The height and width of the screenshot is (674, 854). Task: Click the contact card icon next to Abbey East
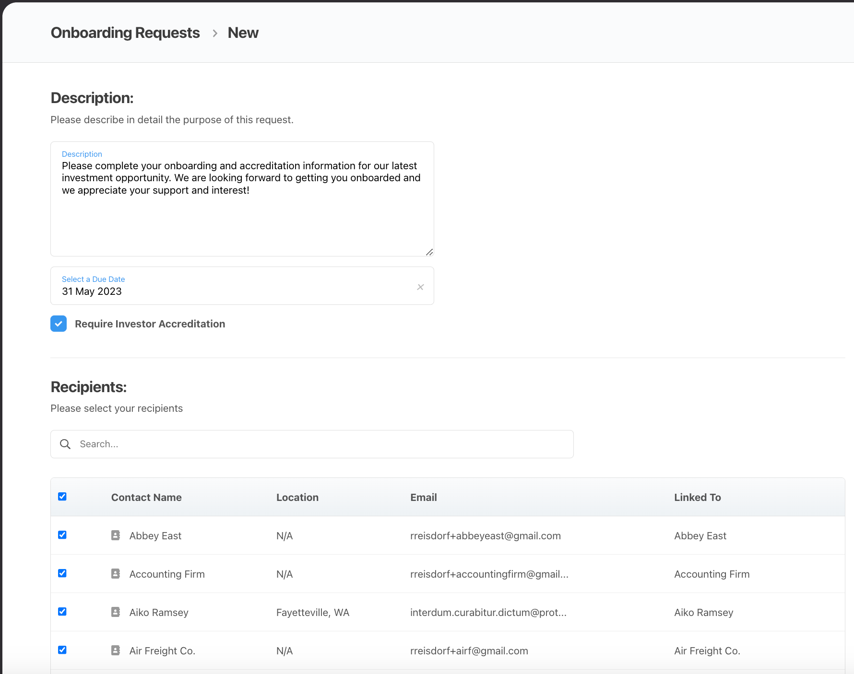115,535
